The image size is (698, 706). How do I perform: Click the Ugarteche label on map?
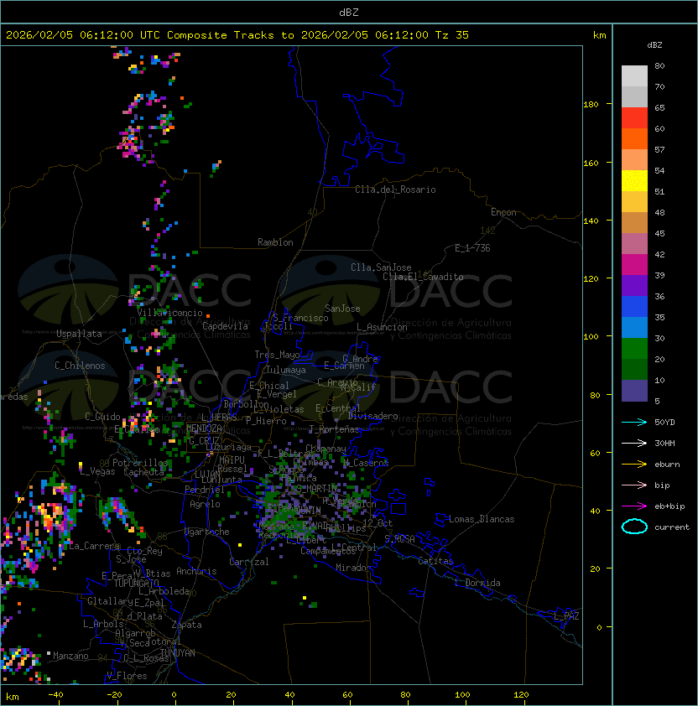pos(207,532)
